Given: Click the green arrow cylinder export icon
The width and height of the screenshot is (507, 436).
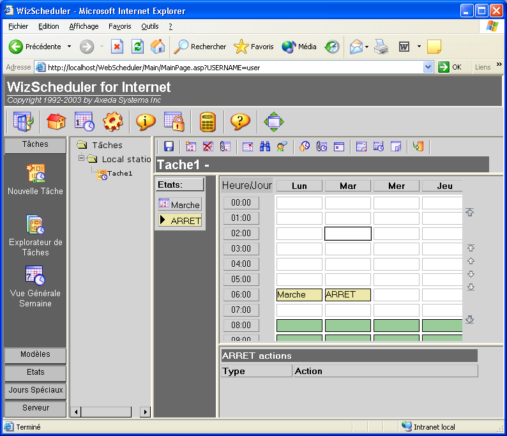Looking at the screenshot, I should [x=418, y=146].
